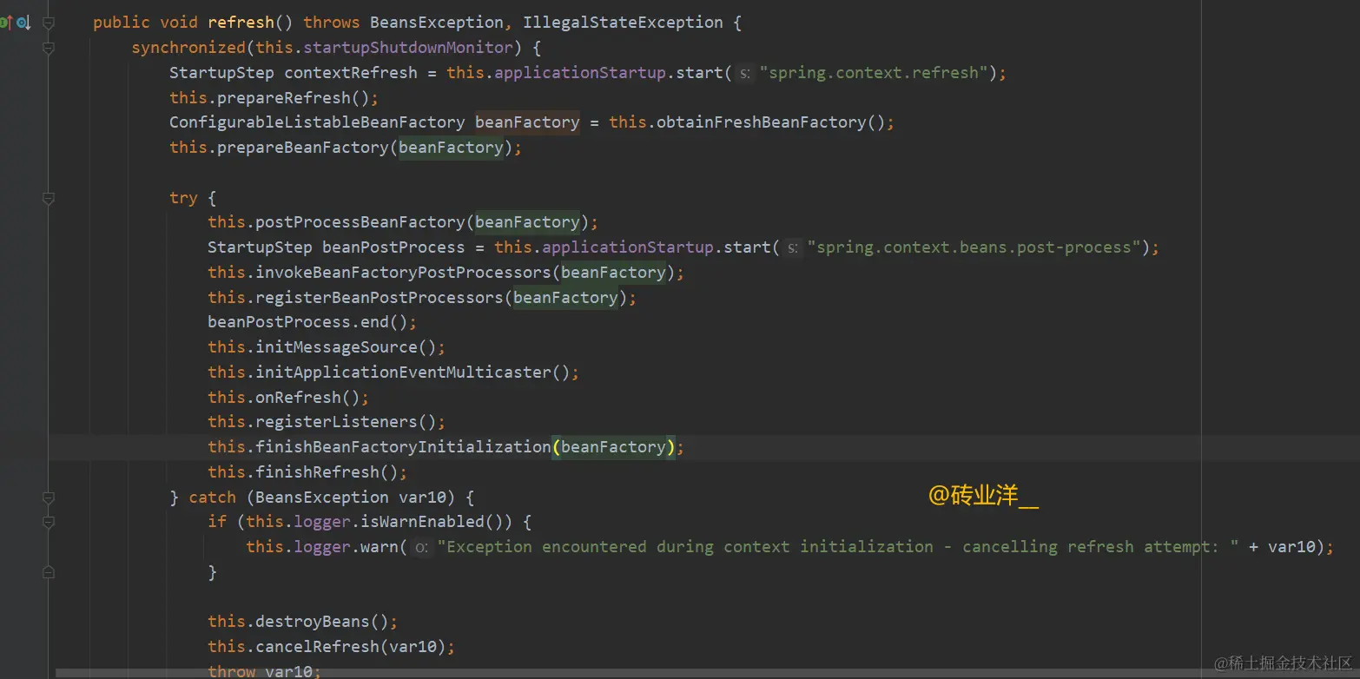Screen dimensions: 1360x679
Task: Click the registerListeners() call
Action: tap(346, 422)
